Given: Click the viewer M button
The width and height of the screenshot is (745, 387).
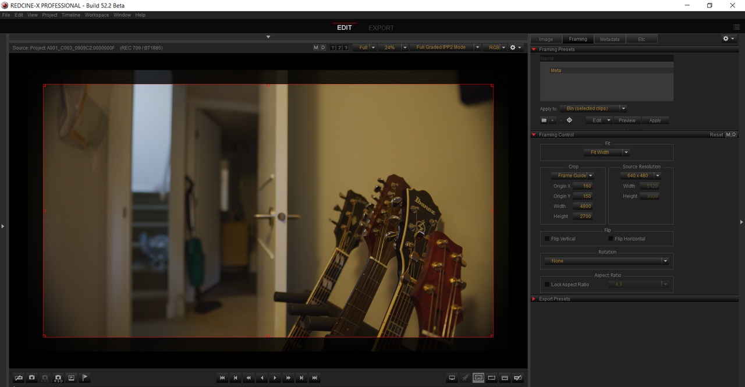Looking at the screenshot, I should (316, 48).
